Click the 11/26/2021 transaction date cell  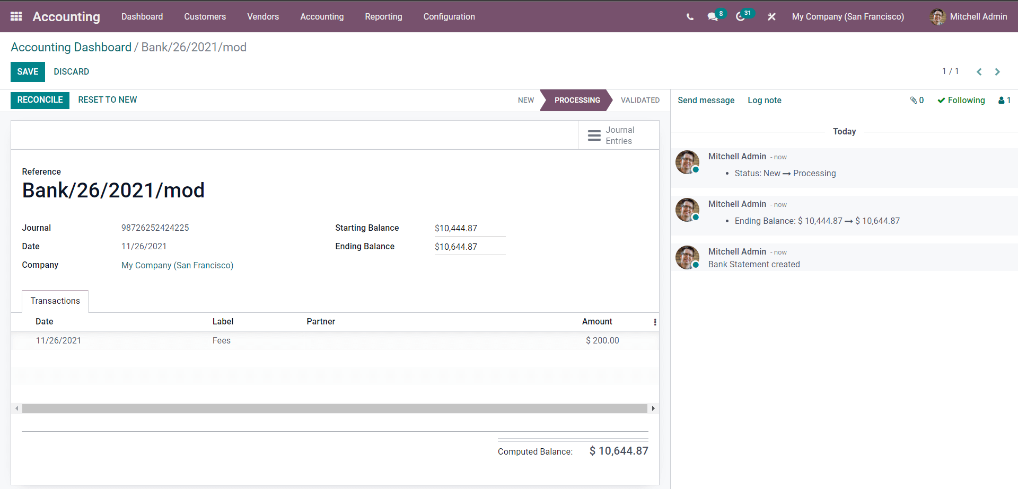(x=59, y=341)
